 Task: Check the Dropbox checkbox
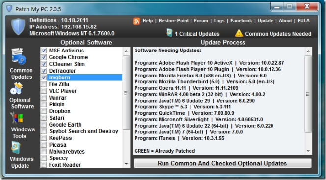click(44, 111)
